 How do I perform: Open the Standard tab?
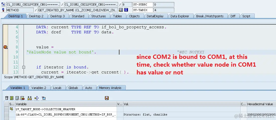pyautogui.click(x=78, y=16)
